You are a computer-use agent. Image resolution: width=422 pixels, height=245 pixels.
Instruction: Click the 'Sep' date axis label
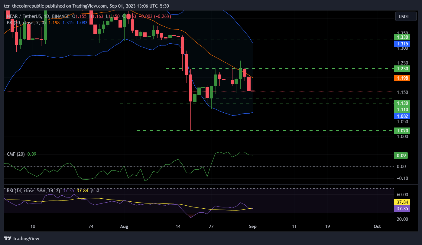point(253,226)
